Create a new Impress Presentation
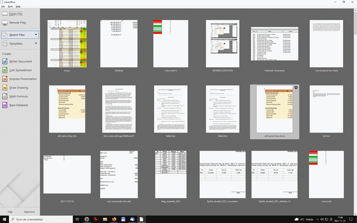This screenshot has height=223, width=357. [19, 79]
